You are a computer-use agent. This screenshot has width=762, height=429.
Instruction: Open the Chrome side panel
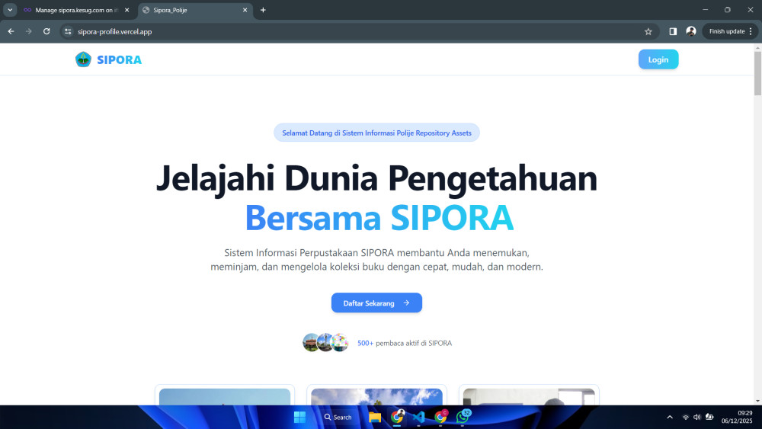[673, 31]
